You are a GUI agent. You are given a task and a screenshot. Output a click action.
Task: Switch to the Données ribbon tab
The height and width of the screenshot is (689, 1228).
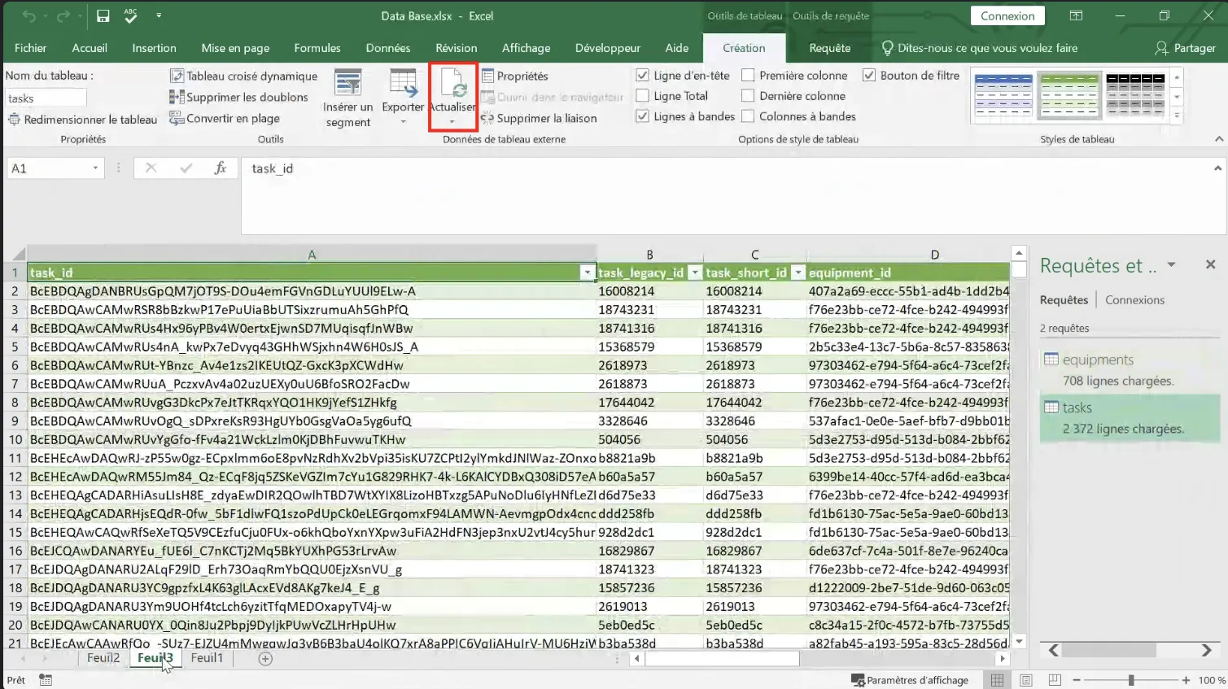tap(388, 48)
